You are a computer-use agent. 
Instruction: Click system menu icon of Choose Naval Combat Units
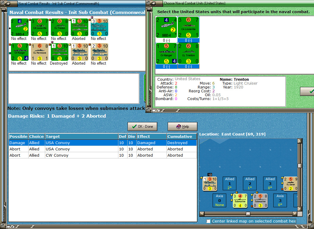tap(153, 3)
